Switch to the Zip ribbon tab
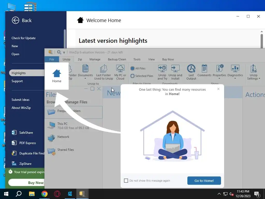The height and width of the screenshot is (199, 265). pos(80,59)
